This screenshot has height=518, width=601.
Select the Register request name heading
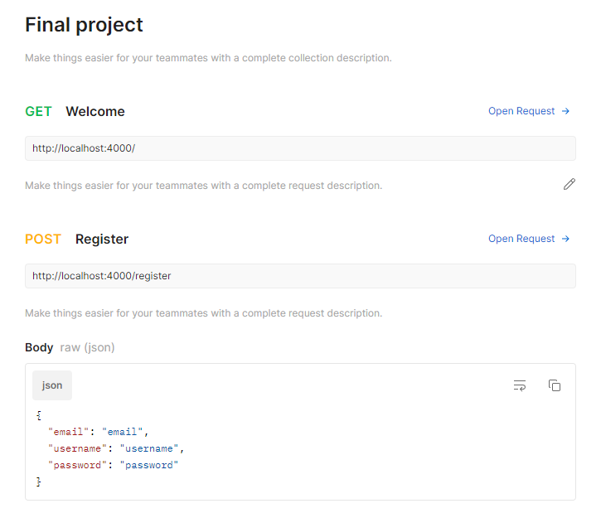pyautogui.click(x=102, y=239)
